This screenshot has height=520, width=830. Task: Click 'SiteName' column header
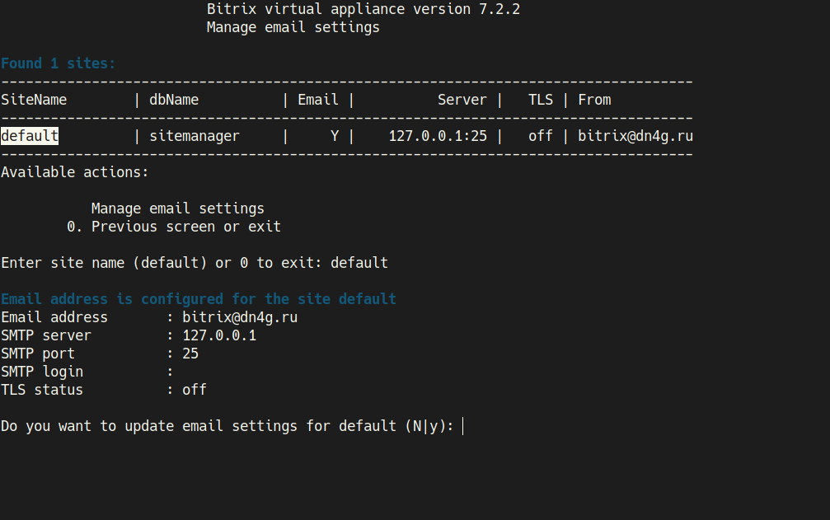[34, 100]
